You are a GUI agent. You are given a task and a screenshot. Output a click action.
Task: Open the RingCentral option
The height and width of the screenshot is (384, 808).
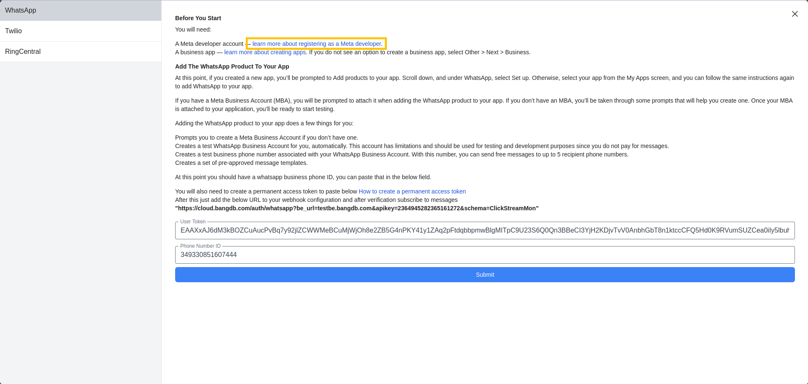[80, 52]
